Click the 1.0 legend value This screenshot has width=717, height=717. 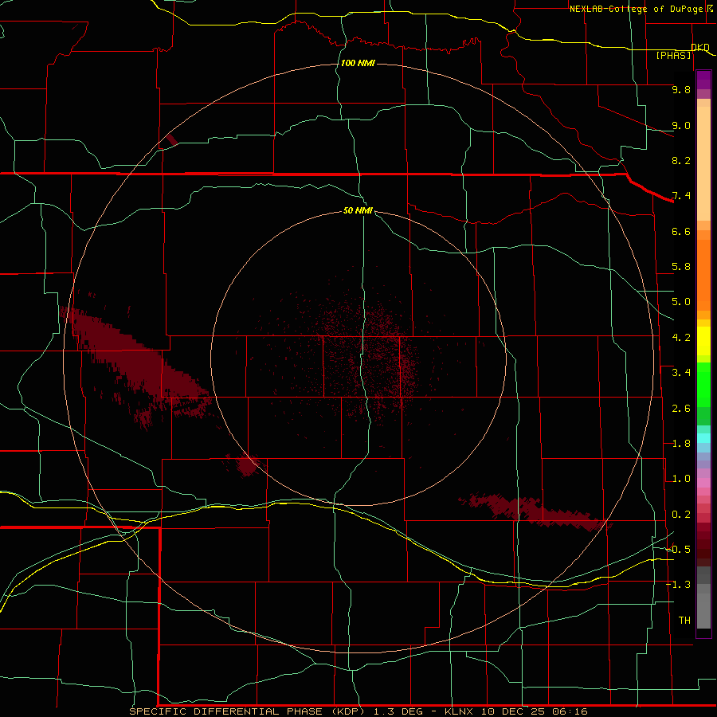click(x=681, y=479)
